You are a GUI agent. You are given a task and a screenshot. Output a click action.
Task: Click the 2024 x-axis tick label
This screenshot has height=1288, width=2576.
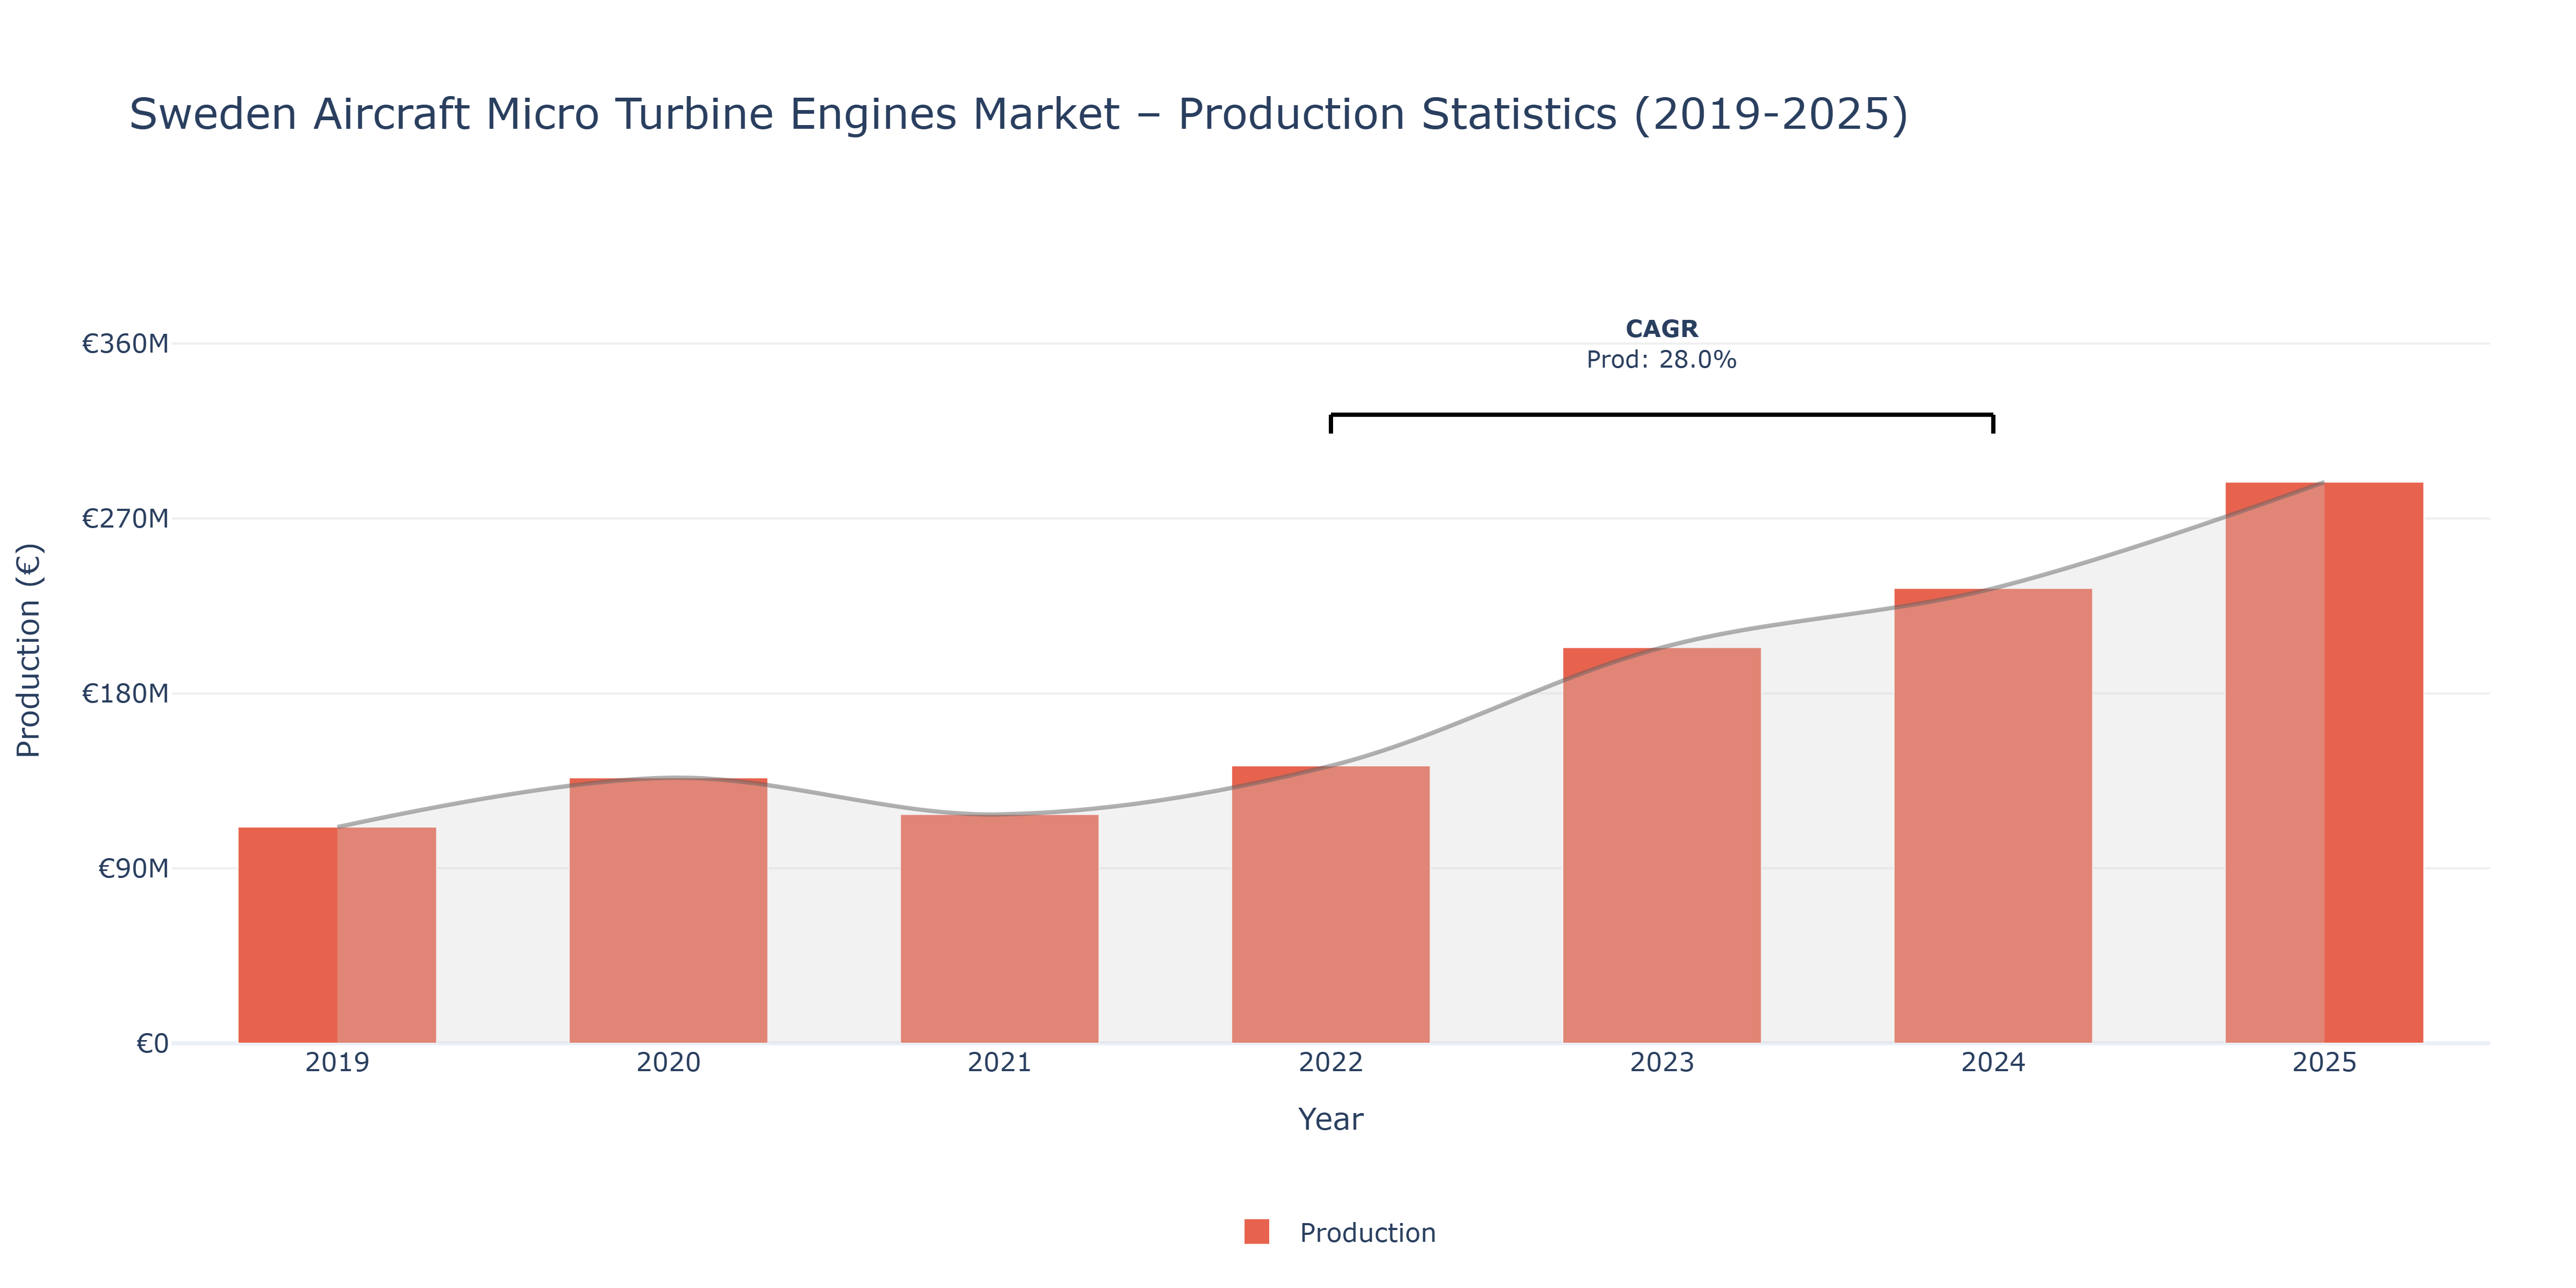(x=1992, y=1062)
